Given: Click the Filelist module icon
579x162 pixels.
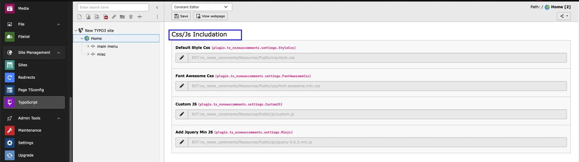Looking at the screenshot, I should (10, 37).
